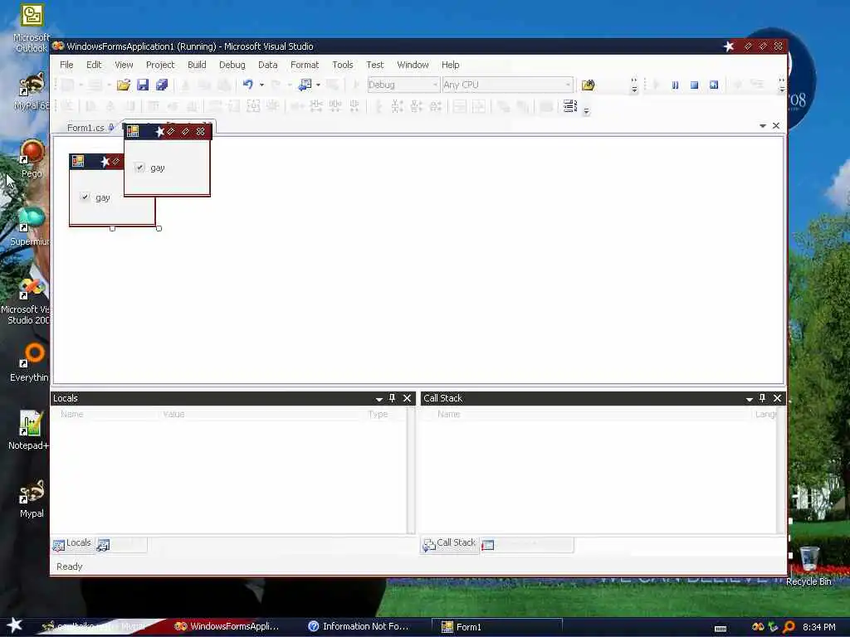Screen dimensions: 850x637
Task: Click the Locals tab icon at bottom
Action: (x=59, y=545)
